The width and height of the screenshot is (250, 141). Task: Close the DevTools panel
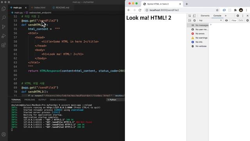[x=247, y=16]
